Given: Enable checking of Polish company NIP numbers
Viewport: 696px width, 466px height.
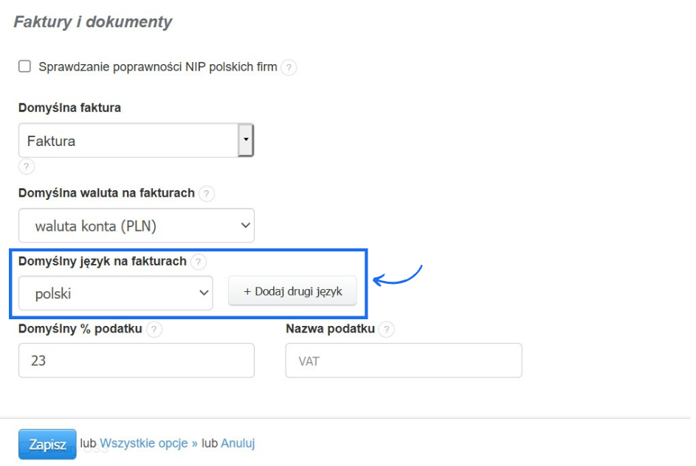Looking at the screenshot, I should 24,67.
